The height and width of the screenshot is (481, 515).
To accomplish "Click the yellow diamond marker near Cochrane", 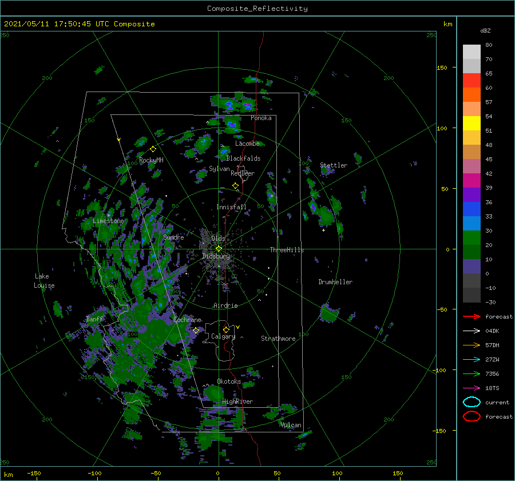I will pos(196,331).
